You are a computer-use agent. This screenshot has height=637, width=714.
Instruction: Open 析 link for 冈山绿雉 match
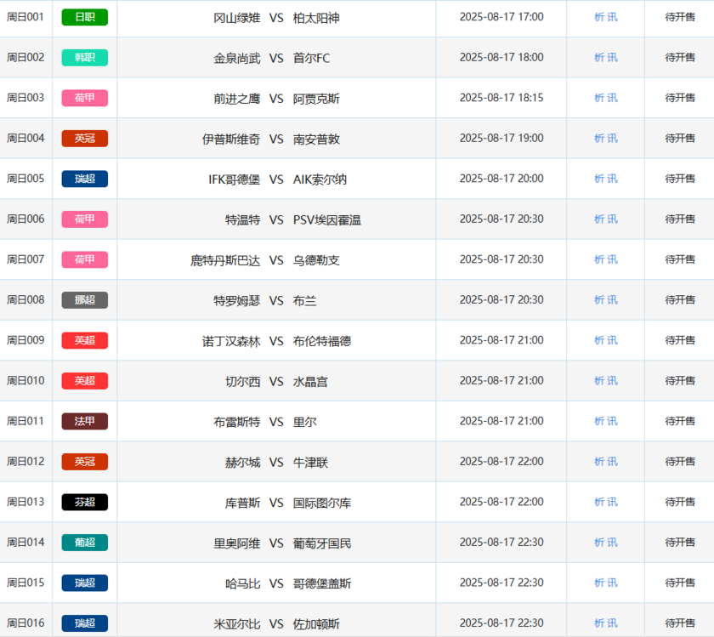(599, 17)
